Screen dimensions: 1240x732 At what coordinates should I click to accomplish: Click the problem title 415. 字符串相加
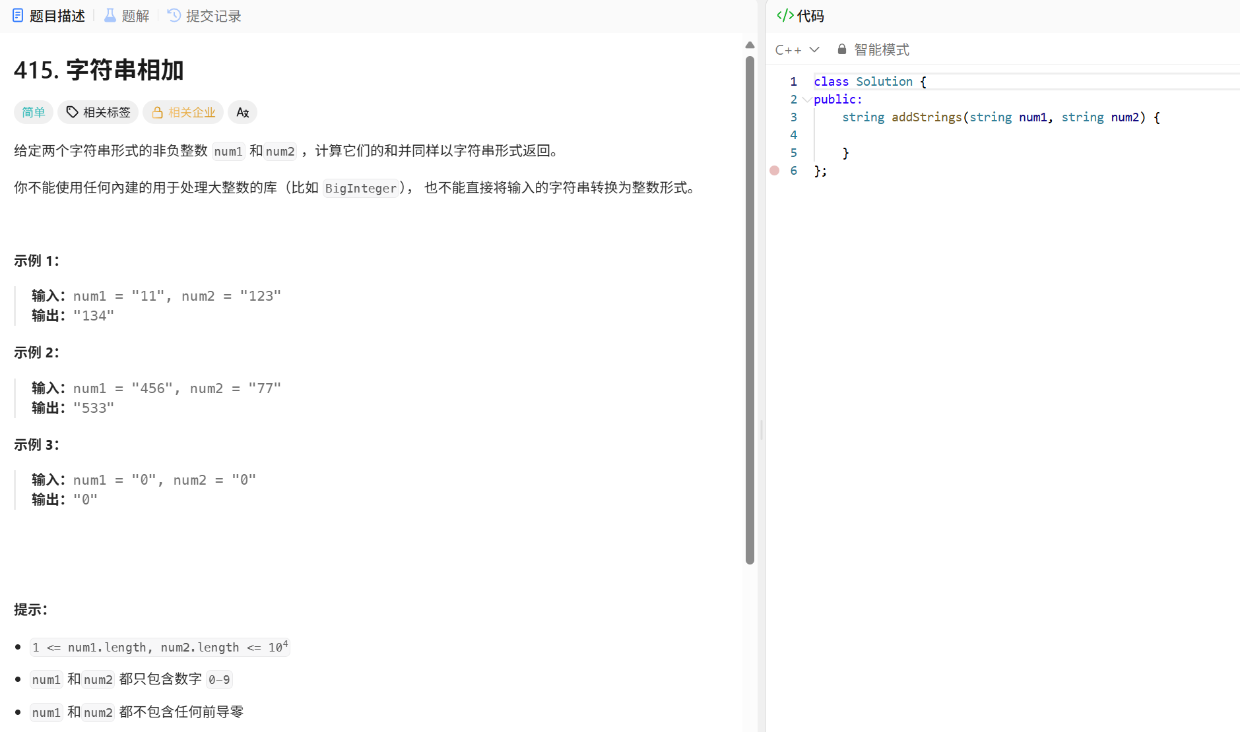(x=99, y=70)
